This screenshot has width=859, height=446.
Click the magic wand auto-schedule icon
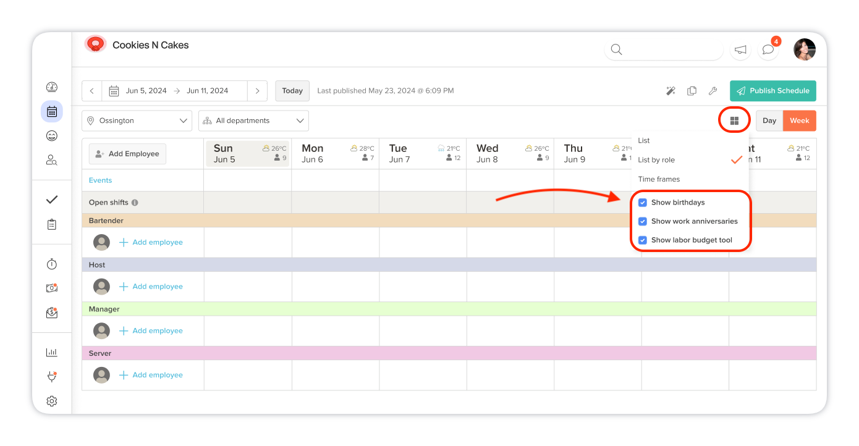[671, 91]
